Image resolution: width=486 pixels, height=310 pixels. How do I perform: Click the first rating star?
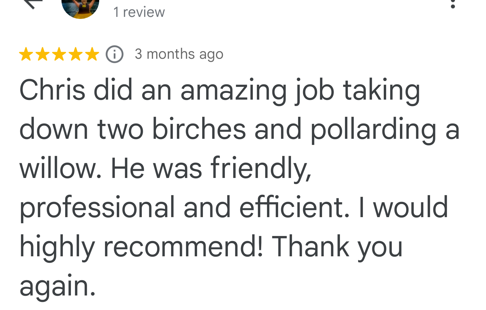26,54
